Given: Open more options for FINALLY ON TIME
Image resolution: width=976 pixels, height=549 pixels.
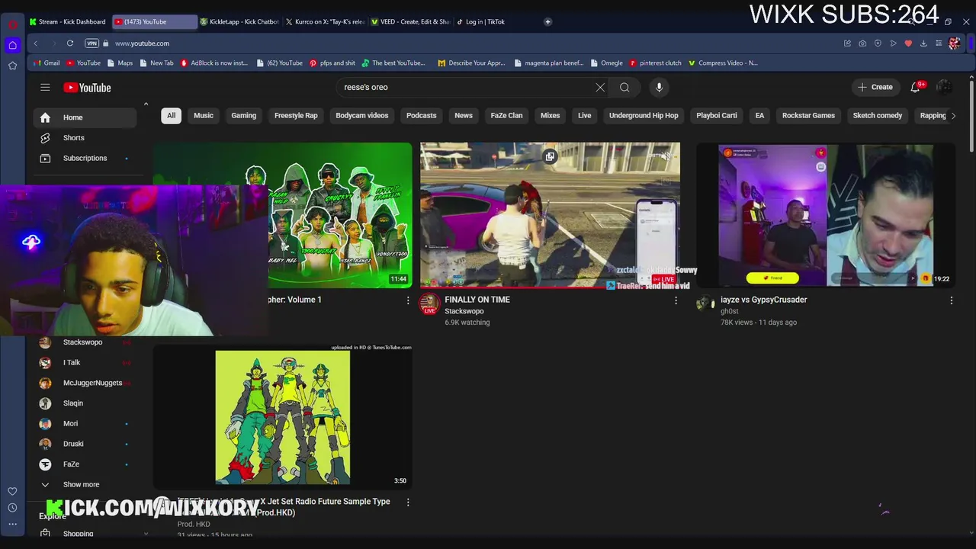Looking at the screenshot, I should [676, 301].
